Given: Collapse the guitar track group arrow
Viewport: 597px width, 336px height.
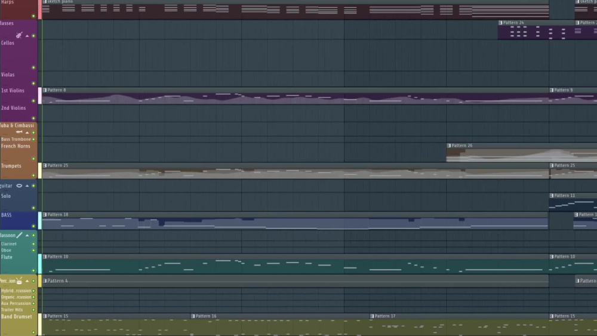Looking at the screenshot, I should pyautogui.click(x=27, y=186).
